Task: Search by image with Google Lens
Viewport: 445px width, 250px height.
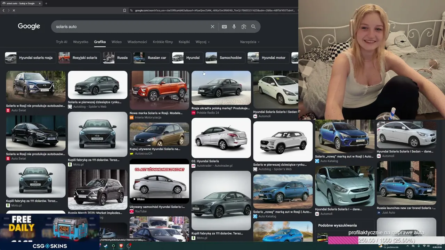Action: pyautogui.click(x=244, y=27)
